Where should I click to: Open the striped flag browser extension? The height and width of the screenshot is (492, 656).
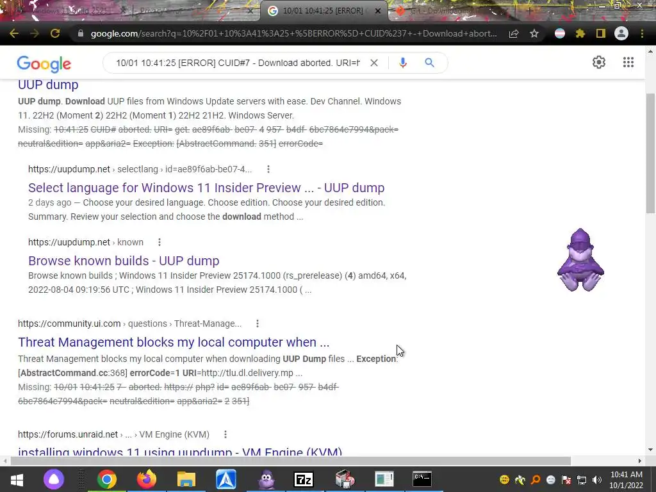point(560,33)
